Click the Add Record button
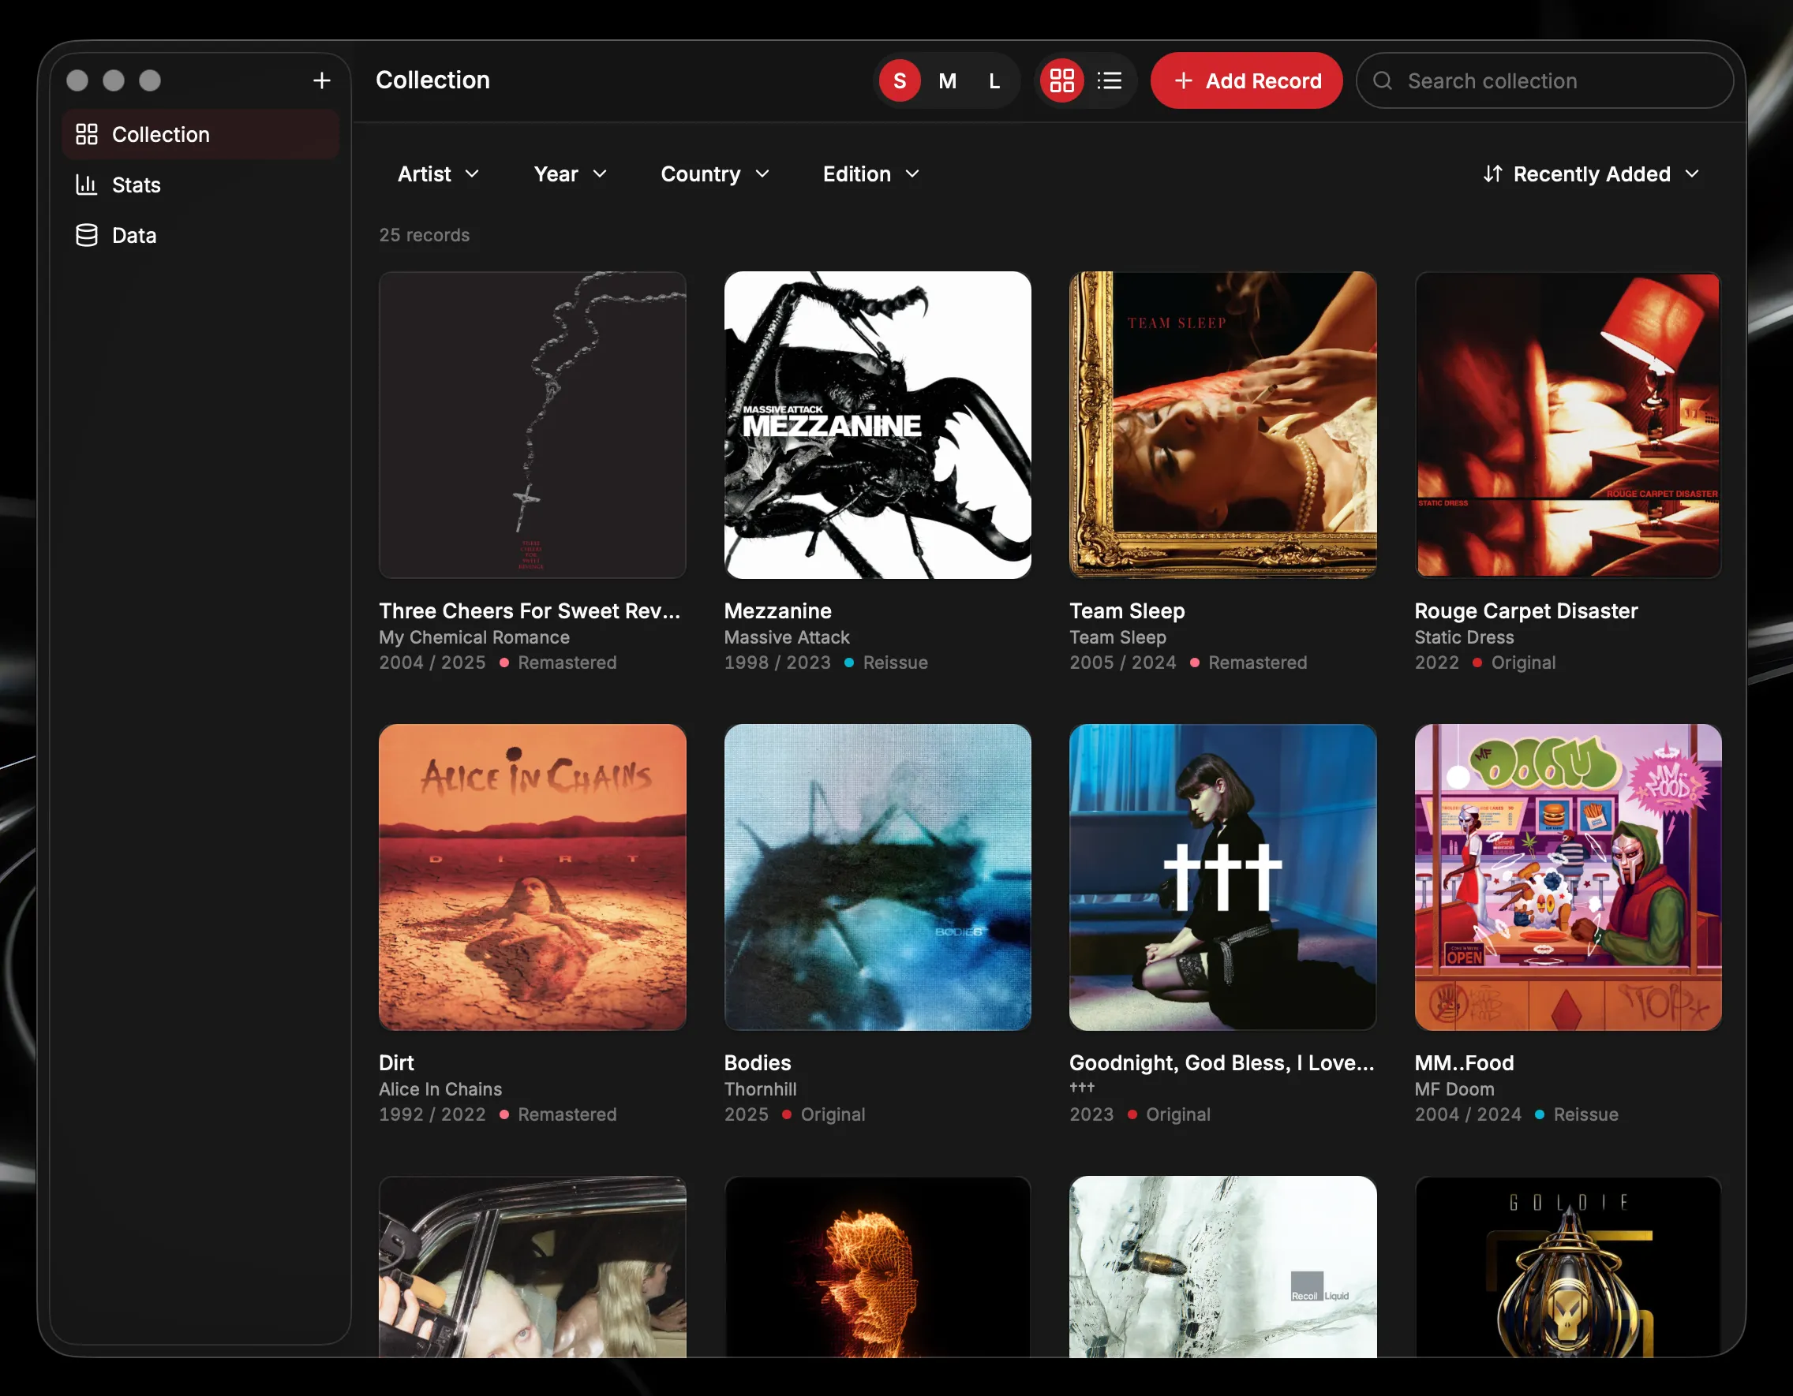This screenshot has width=1793, height=1396. click(1246, 80)
